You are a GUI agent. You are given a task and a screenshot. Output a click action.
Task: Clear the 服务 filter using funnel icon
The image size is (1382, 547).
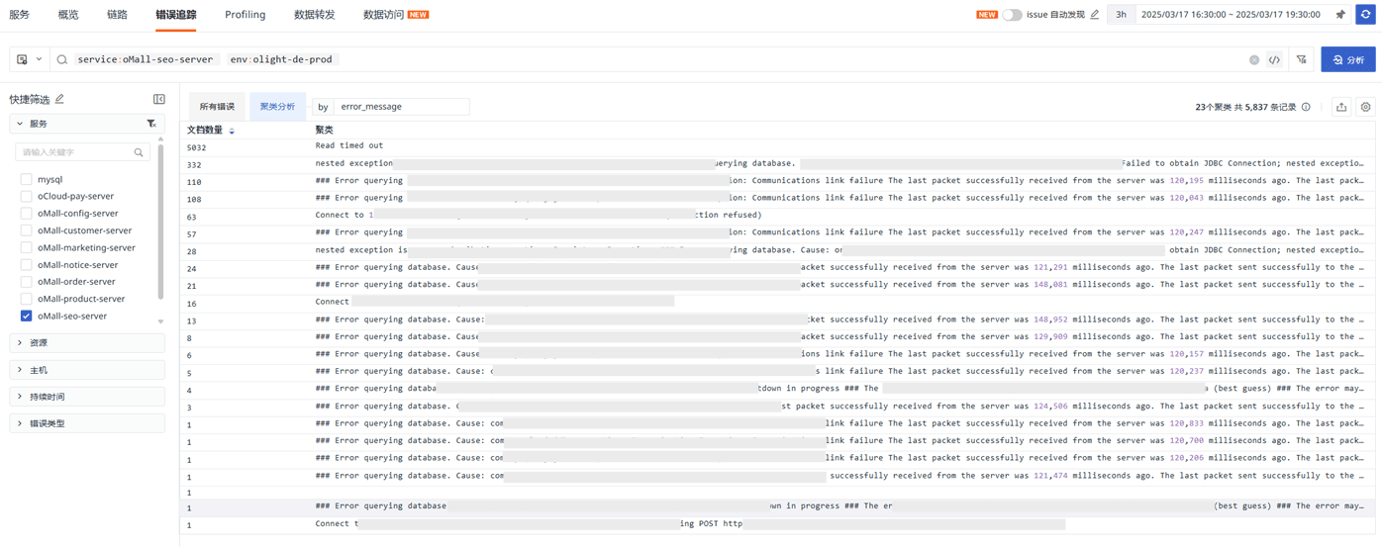[x=151, y=124]
